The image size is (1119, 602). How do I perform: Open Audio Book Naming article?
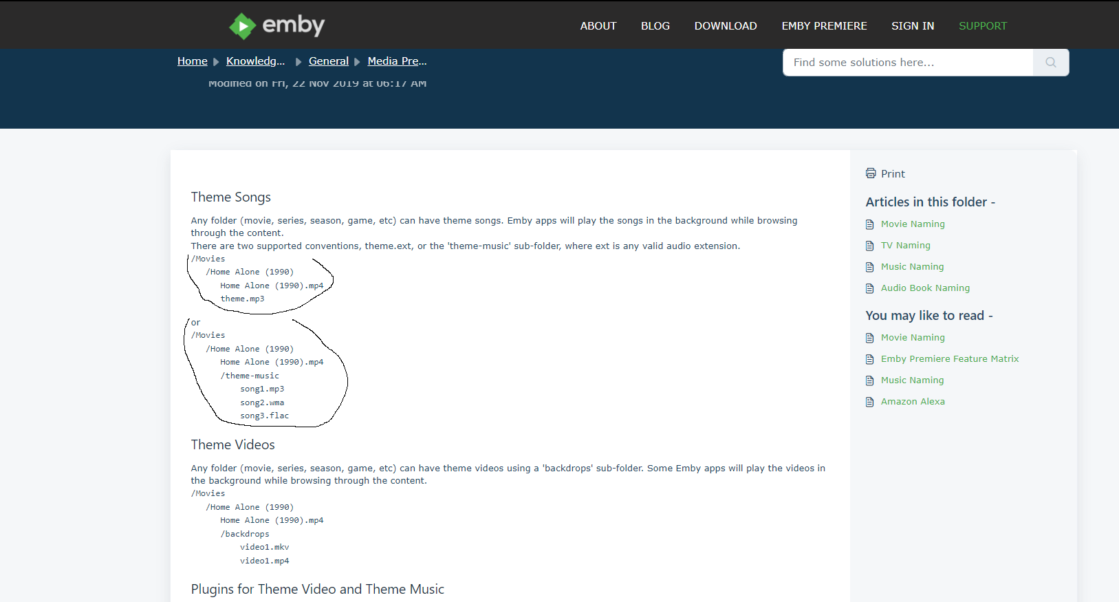tap(926, 288)
